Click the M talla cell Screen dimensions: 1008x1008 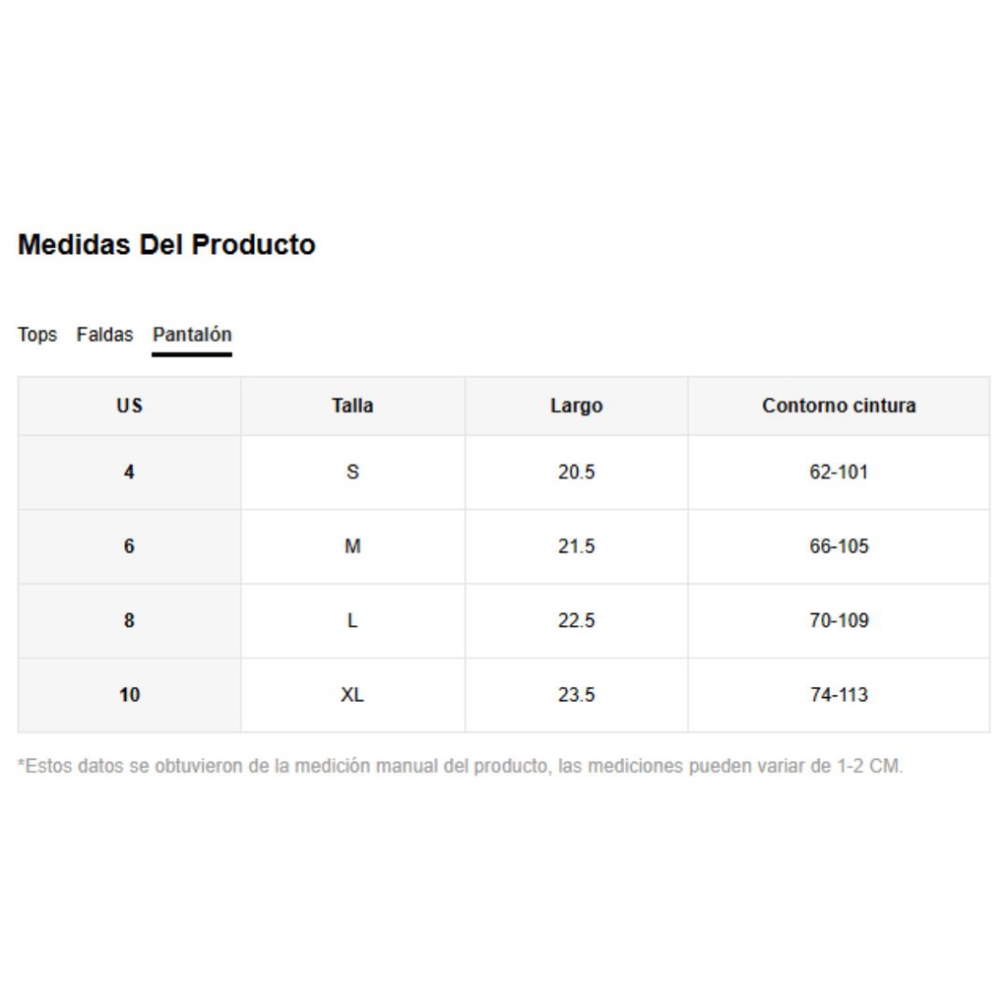coord(352,546)
